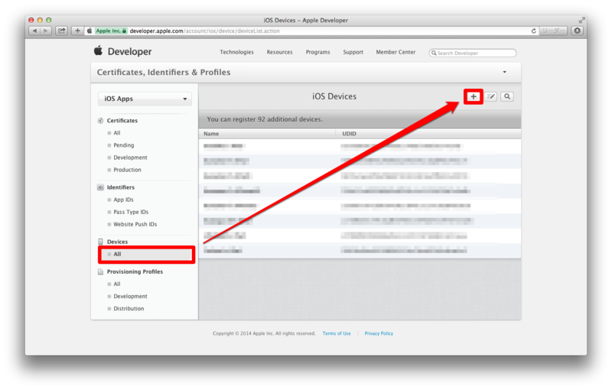Select Development provisioning profiles
Screen dimensions: 612x390
(130, 297)
